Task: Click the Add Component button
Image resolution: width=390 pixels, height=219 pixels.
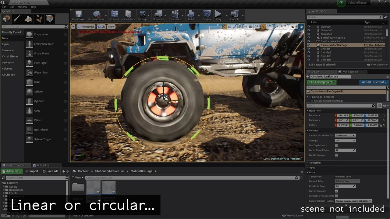Action: click(321, 82)
